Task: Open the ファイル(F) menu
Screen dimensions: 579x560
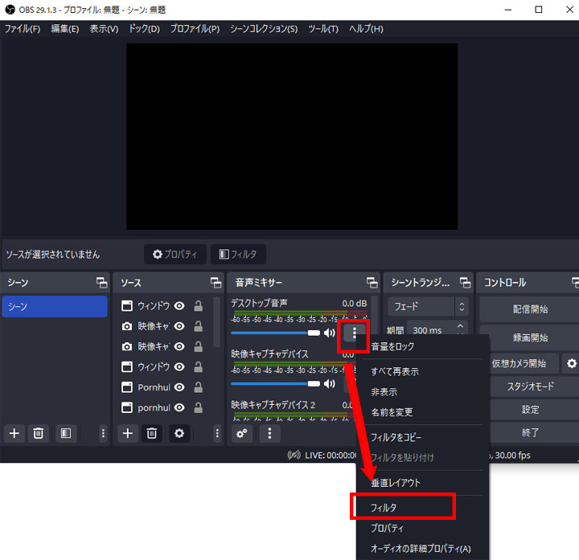Action: (23, 29)
